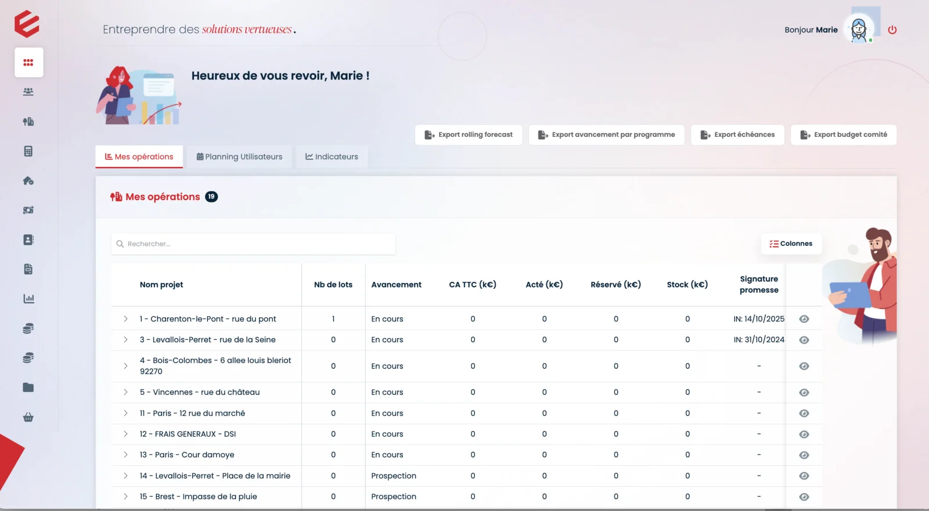Toggle eye icon for Charenton-le-Pont row
Image resolution: width=929 pixels, height=511 pixels.
coord(804,319)
